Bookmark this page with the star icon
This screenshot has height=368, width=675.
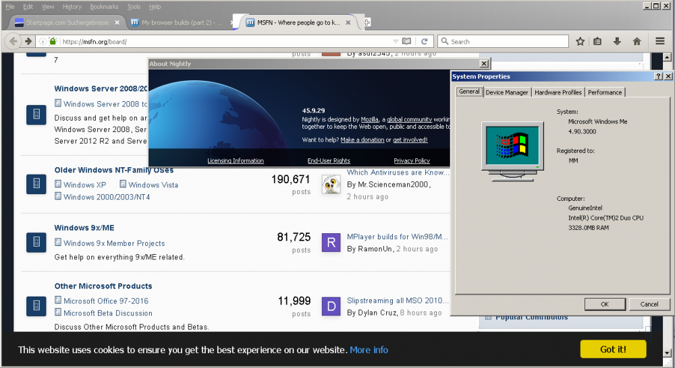point(580,41)
